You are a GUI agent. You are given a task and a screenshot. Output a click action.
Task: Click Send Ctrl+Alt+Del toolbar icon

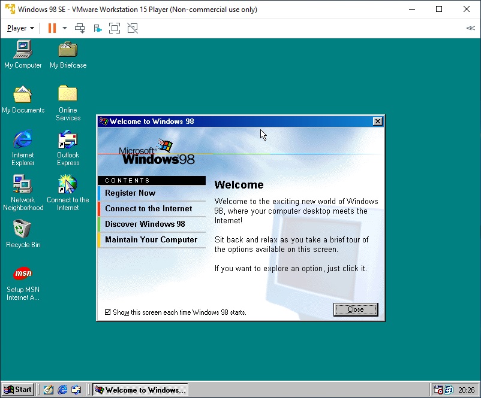pyautogui.click(x=80, y=28)
